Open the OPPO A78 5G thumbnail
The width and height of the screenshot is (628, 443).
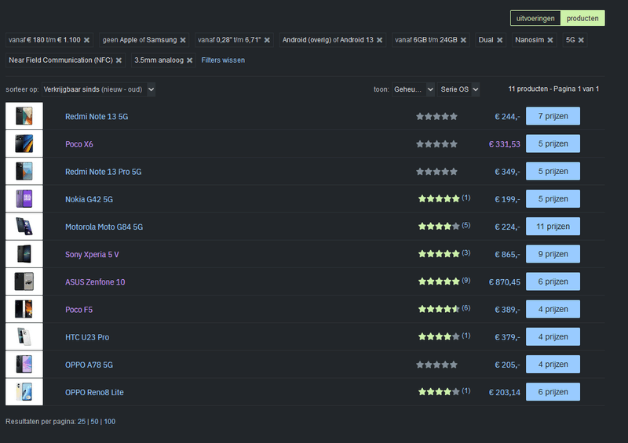pyautogui.click(x=24, y=365)
